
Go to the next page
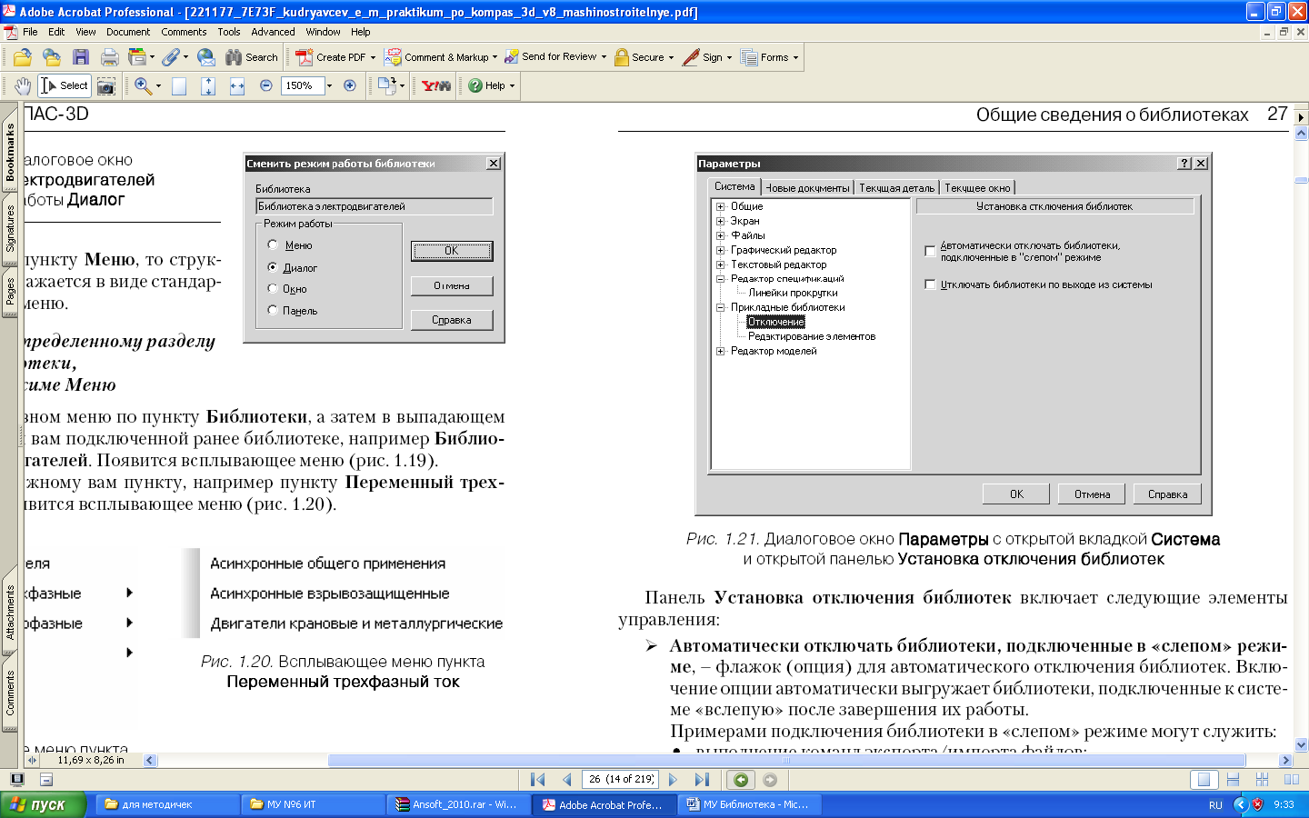(673, 780)
